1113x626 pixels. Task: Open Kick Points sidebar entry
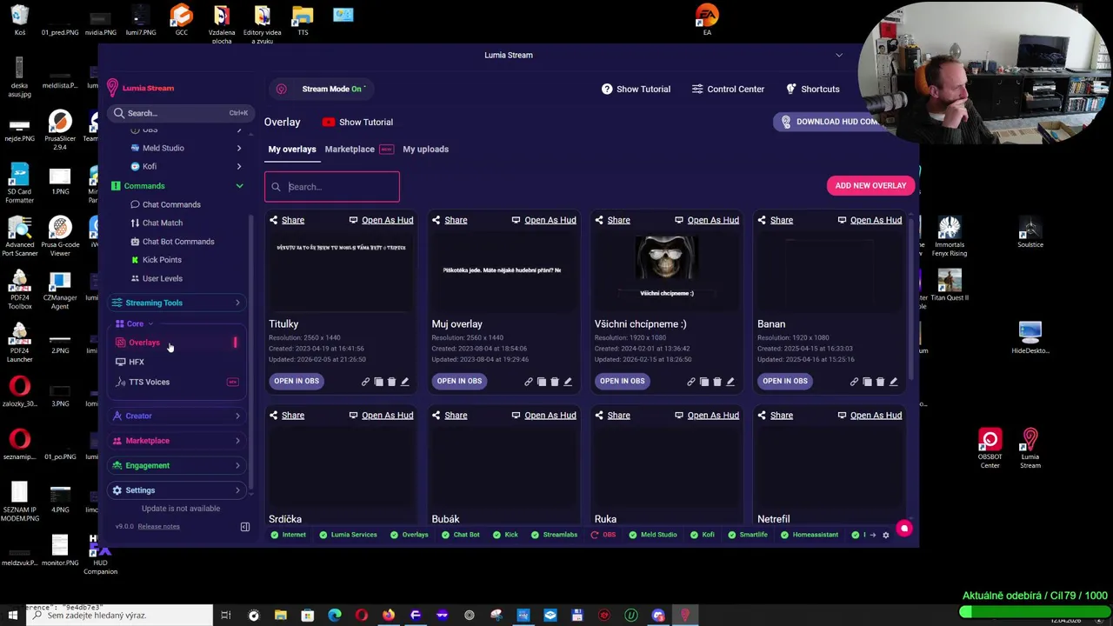[x=162, y=260]
